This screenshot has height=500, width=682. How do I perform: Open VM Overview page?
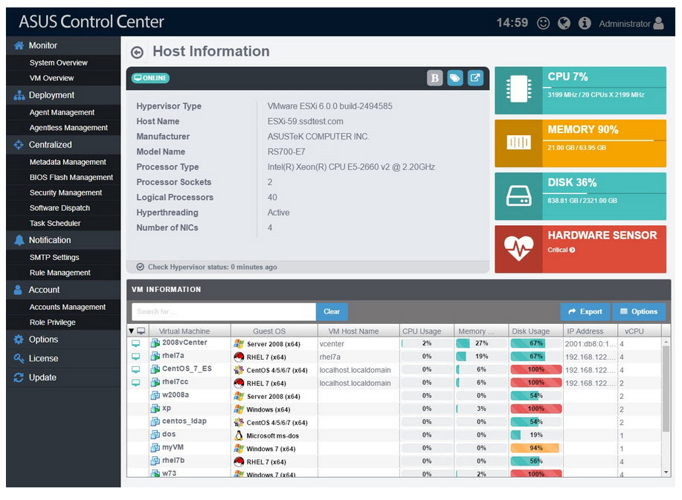point(51,78)
